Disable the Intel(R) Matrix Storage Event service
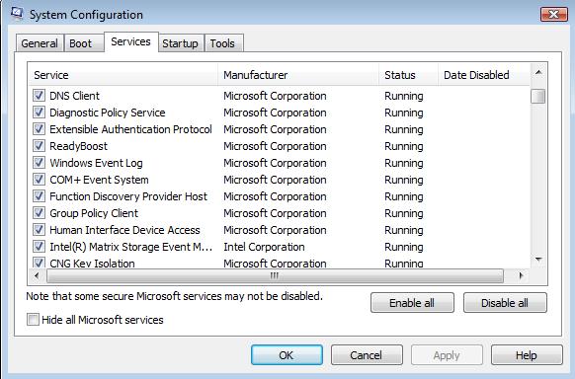This screenshot has width=575, height=379. coord(39,247)
